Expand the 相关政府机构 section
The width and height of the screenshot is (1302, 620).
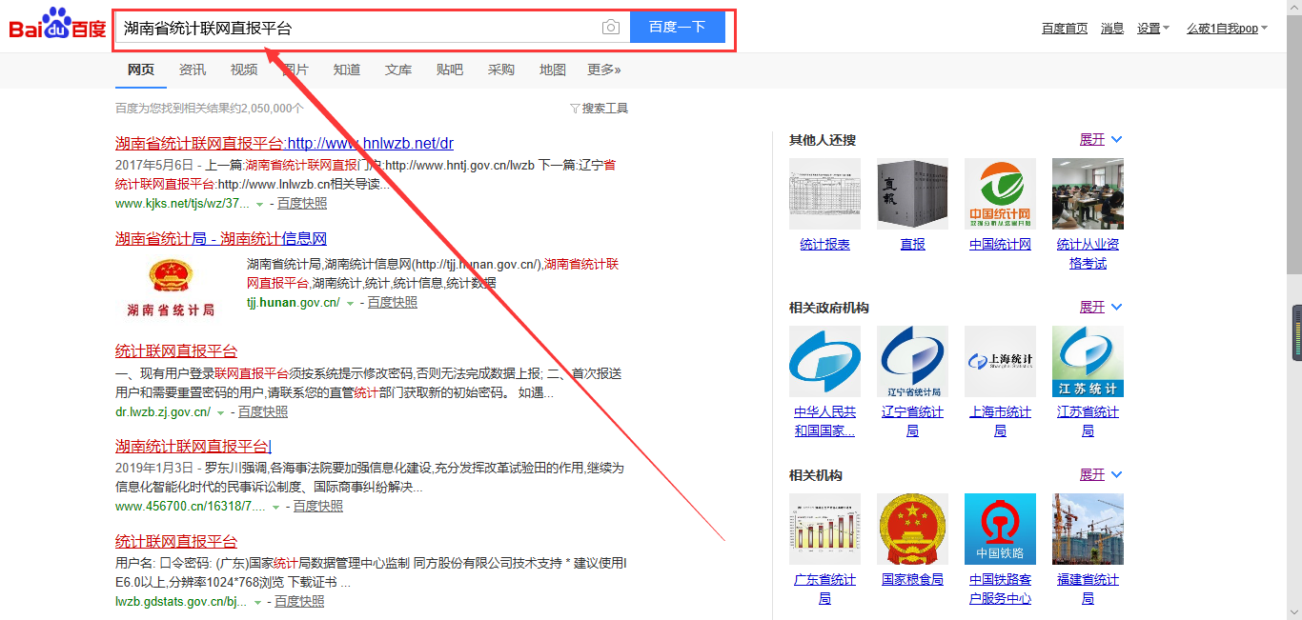click(1100, 308)
